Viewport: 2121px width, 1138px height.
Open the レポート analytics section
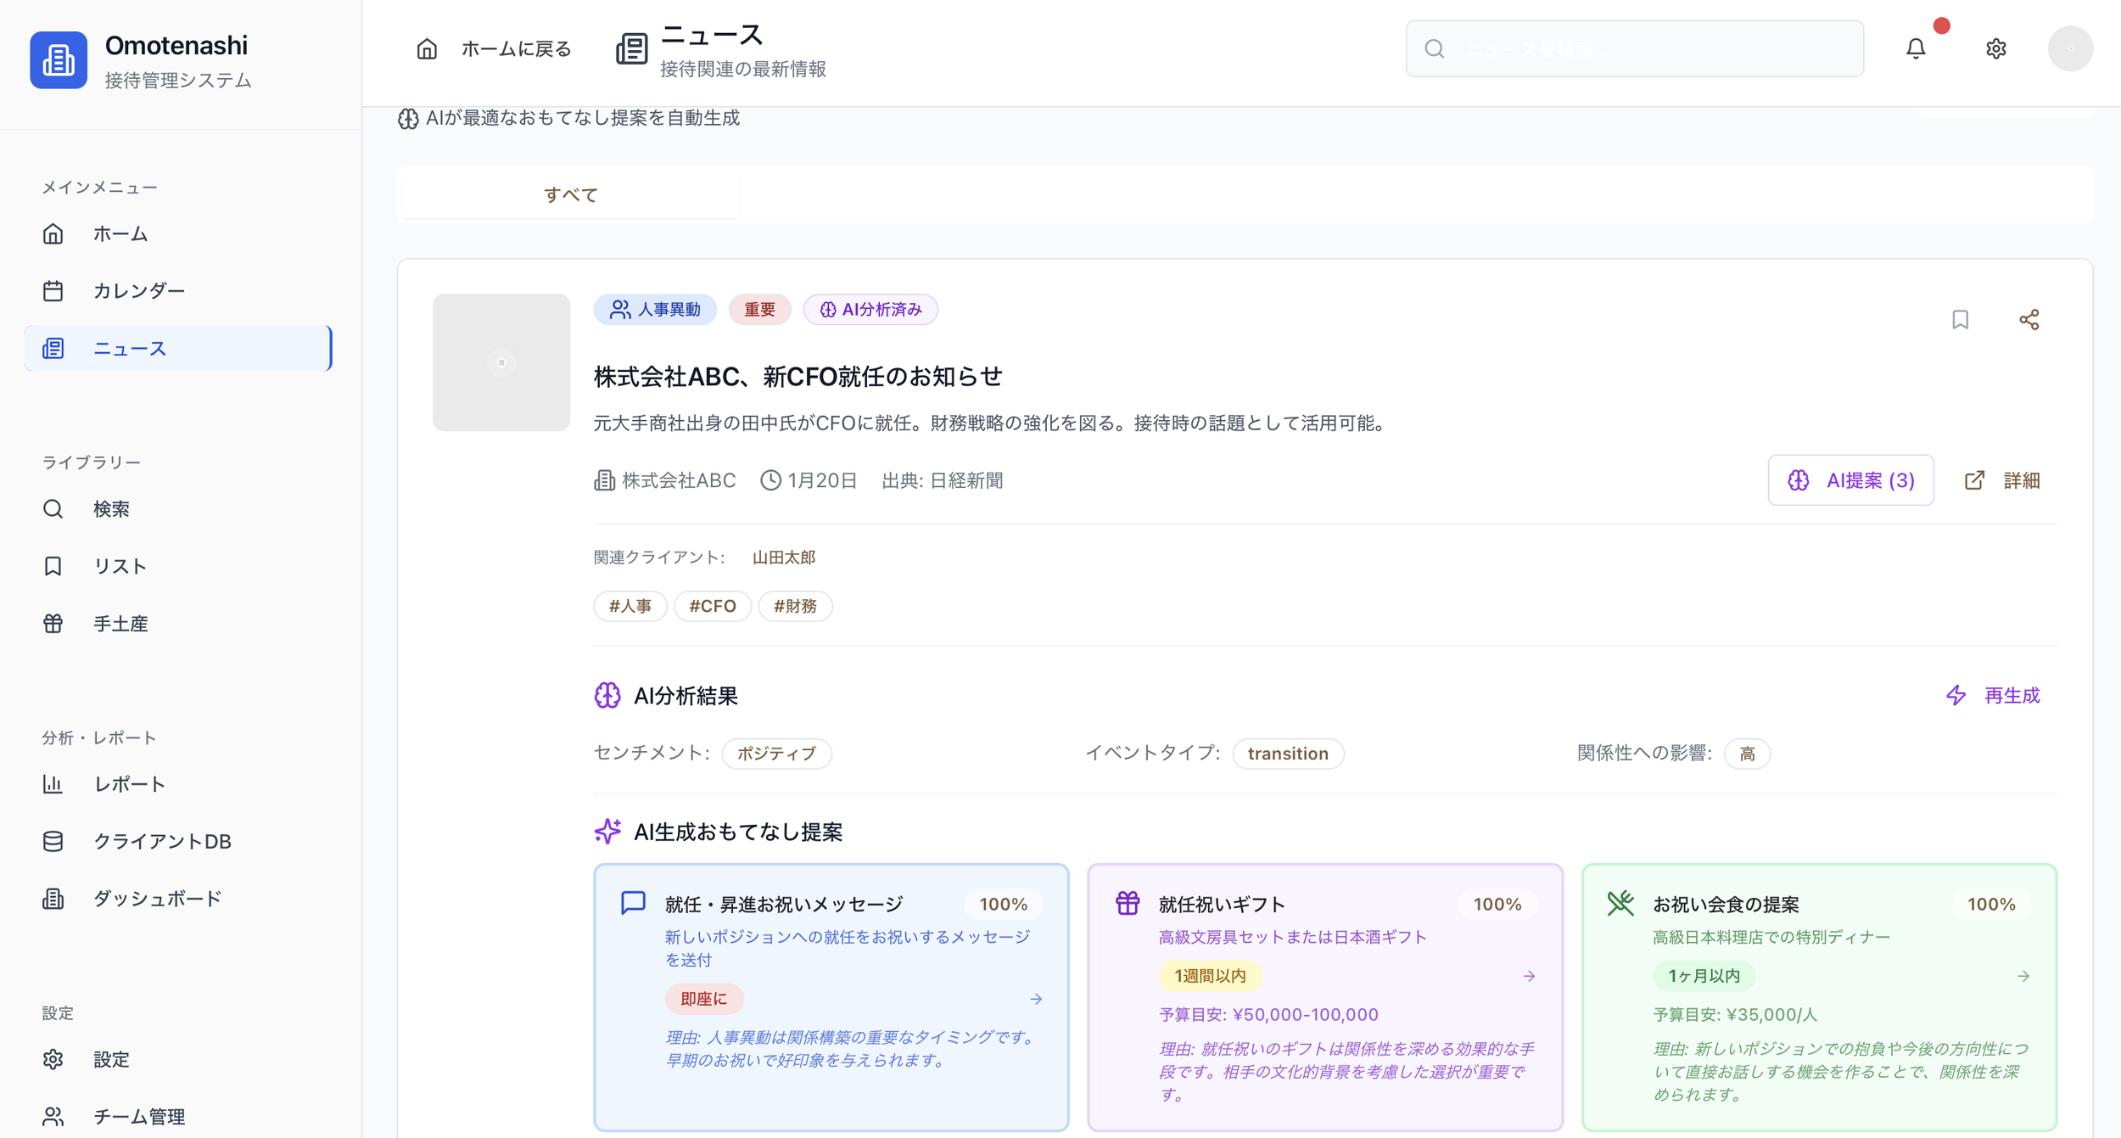128,784
